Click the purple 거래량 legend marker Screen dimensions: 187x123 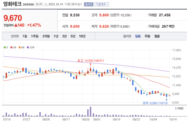(x=176, y=108)
